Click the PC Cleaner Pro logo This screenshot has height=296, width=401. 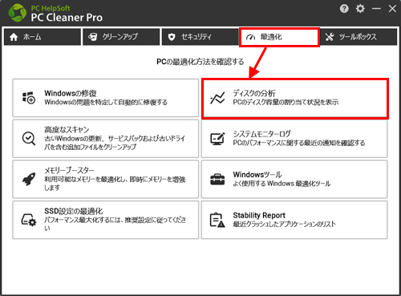(18, 13)
